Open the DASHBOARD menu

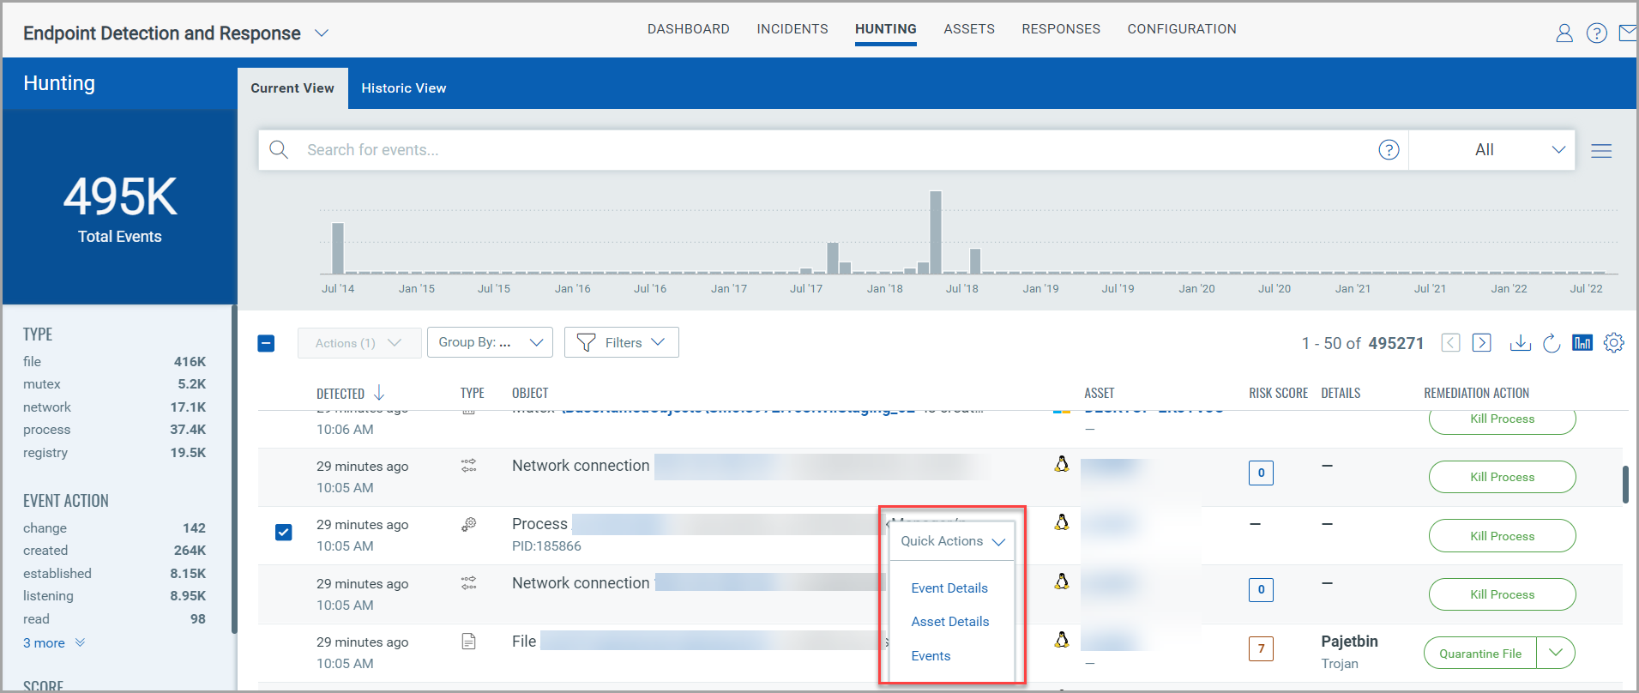click(x=689, y=29)
